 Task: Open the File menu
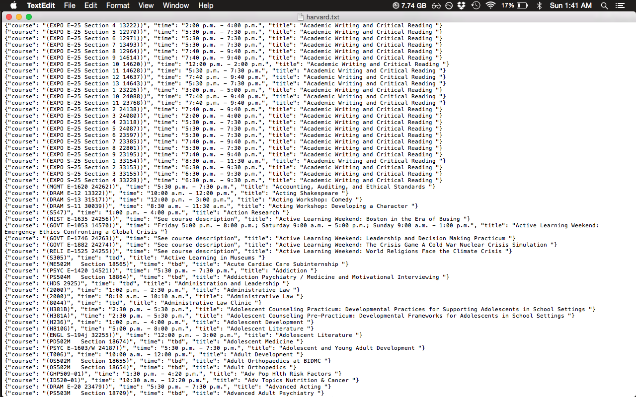(70, 5)
